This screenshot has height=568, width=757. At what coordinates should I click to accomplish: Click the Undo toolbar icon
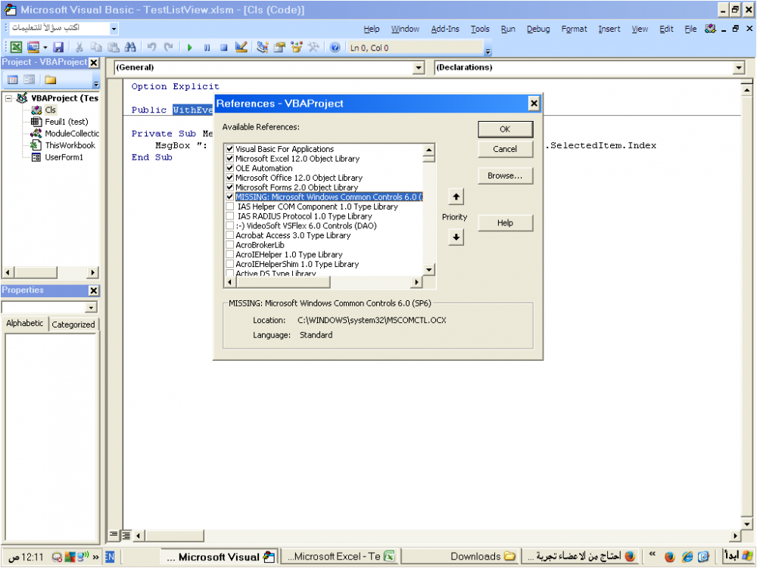point(151,47)
